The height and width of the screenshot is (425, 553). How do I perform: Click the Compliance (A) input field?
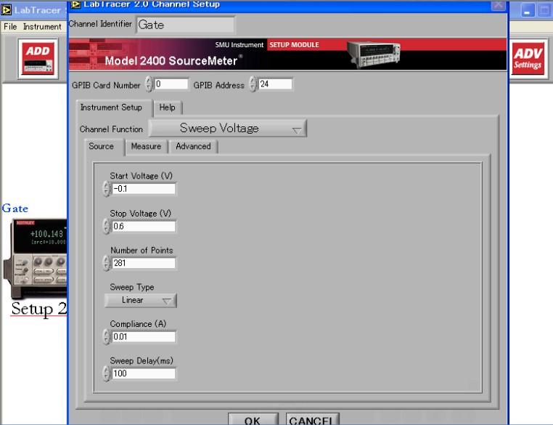click(x=144, y=337)
